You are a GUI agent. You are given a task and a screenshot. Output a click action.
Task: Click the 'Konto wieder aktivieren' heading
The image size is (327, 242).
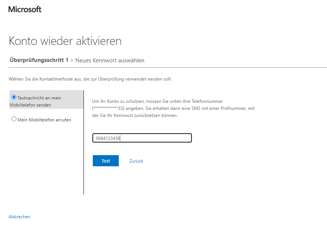65,41
